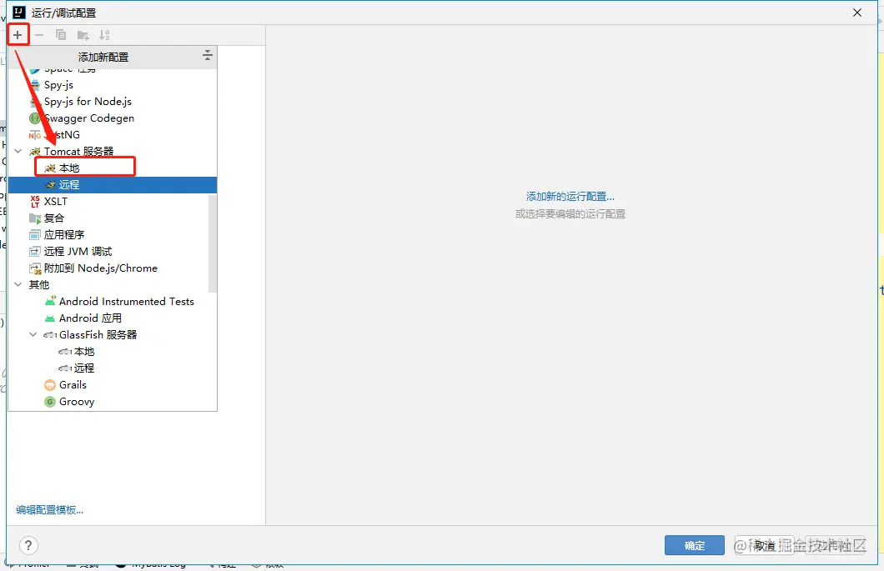The image size is (884, 571).
Task: Select the 远程 JVM 调试 entry
Action: click(x=108, y=252)
